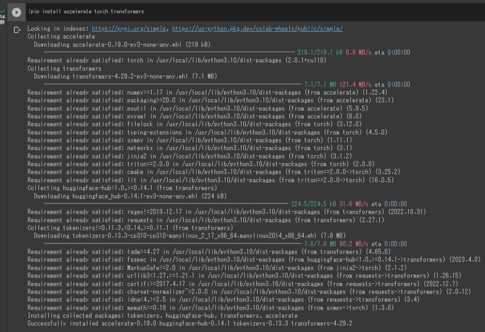The image size is (485, 332).
Task: Run the pip install cell
Action: 17,11
